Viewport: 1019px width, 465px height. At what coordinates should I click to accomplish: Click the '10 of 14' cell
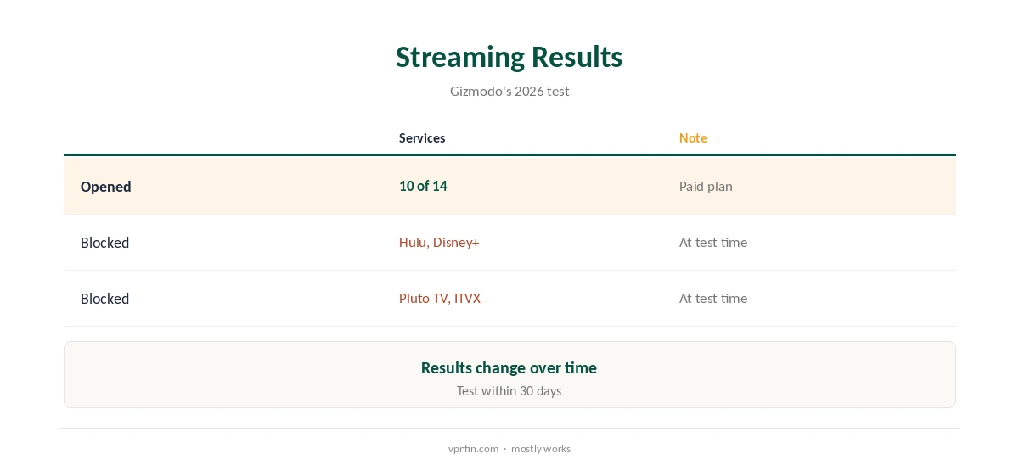tap(423, 186)
